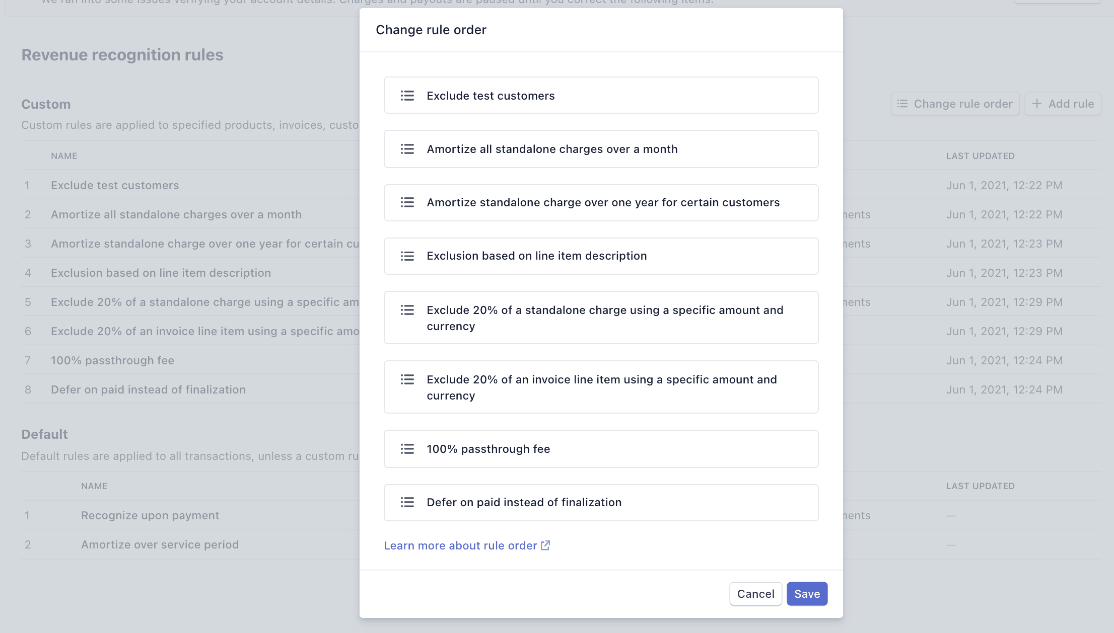Click drag handle for Defer on paid rule
This screenshot has height=633, width=1114.
[x=407, y=502]
